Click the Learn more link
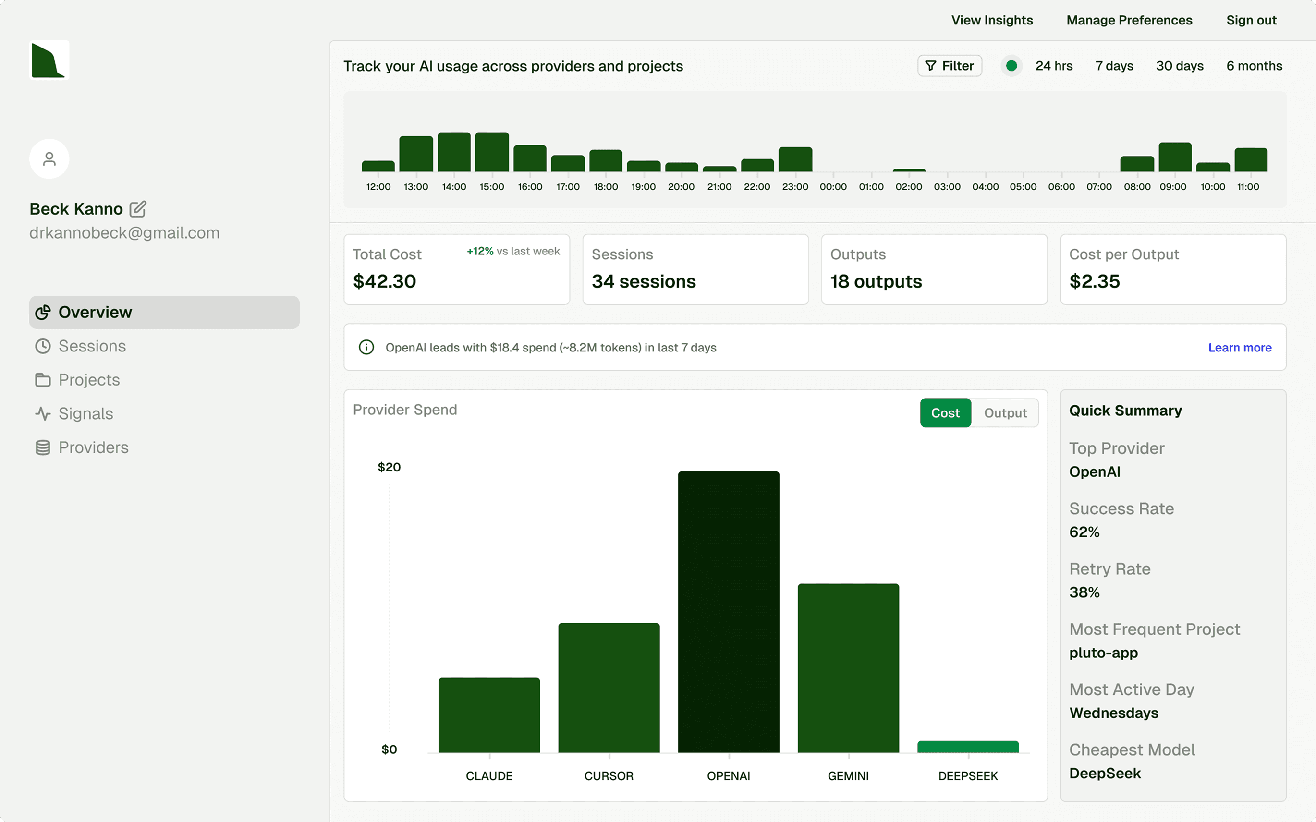 pos(1240,348)
